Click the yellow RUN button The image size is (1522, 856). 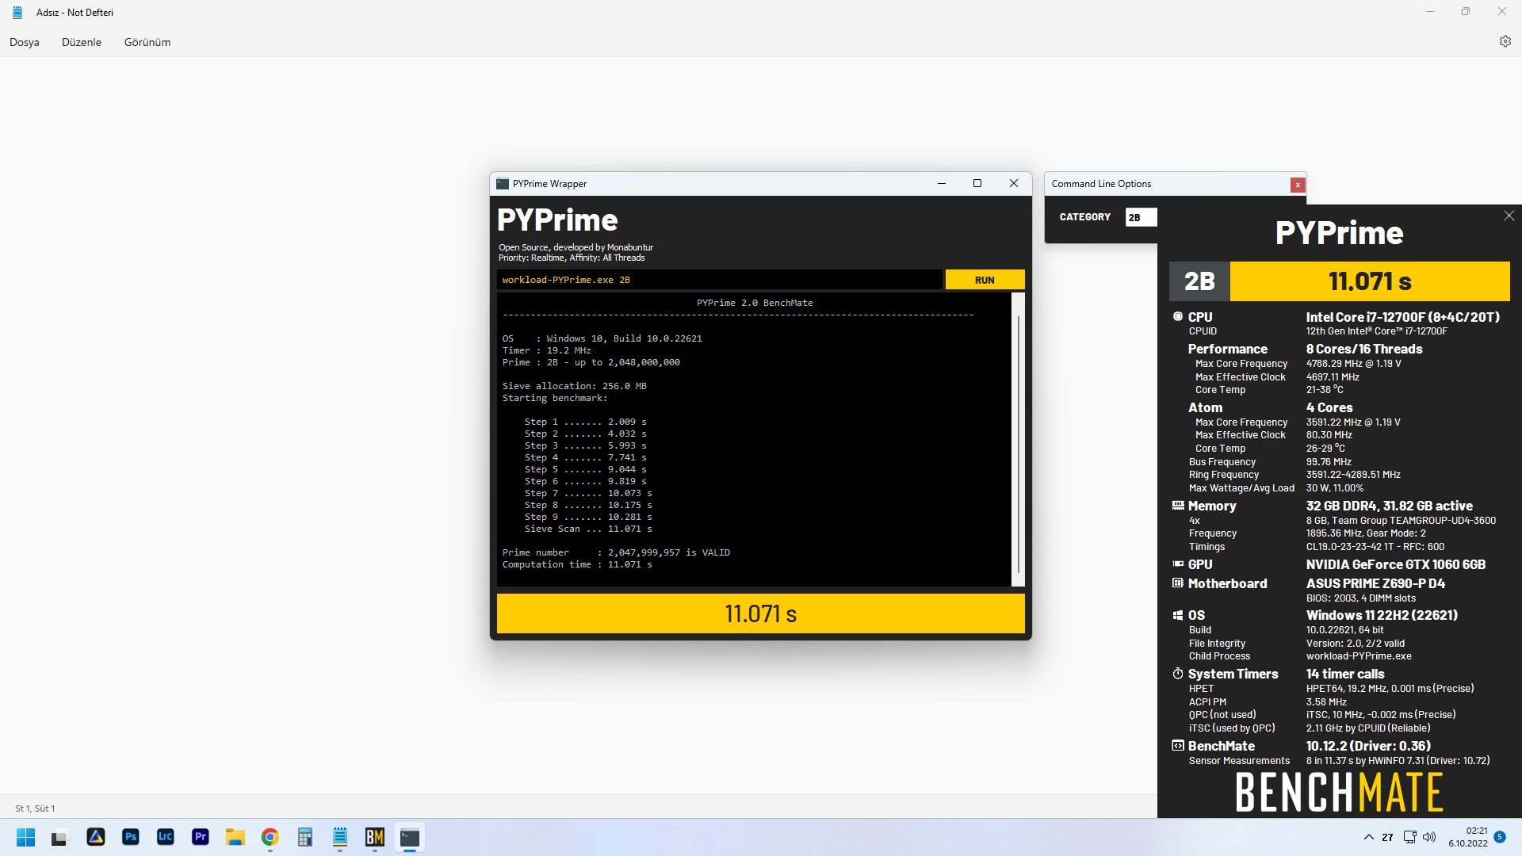click(x=985, y=280)
